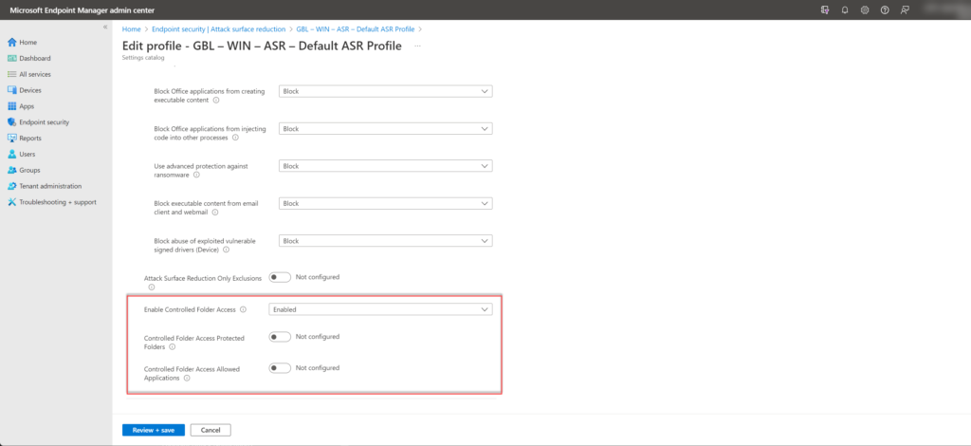971x446 pixels.
Task: Open the Dashboard sidebar icon
Action: coord(11,58)
